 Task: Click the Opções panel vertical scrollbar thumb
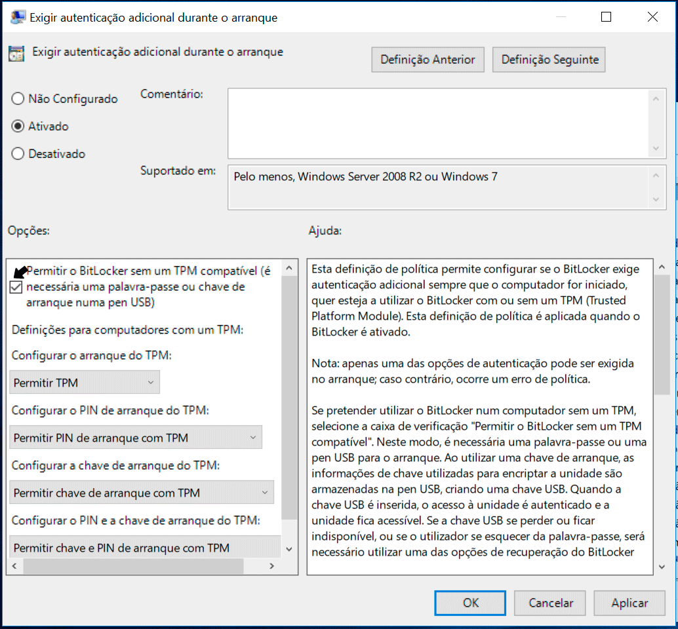point(289,398)
